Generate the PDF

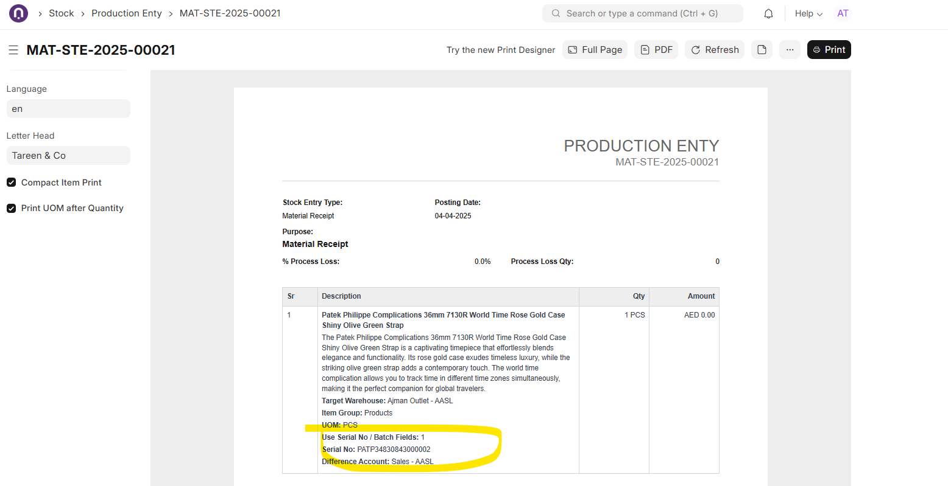[657, 50]
